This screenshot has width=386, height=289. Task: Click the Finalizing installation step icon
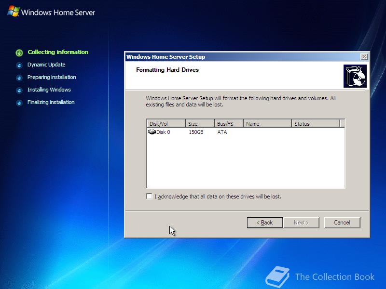click(19, 103)
